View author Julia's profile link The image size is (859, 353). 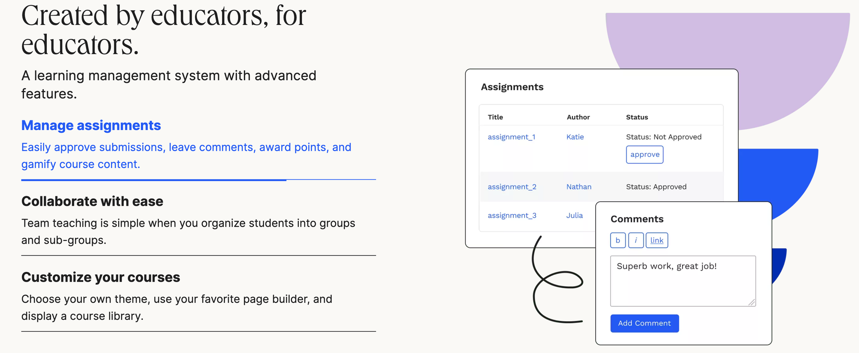(574, 215)
